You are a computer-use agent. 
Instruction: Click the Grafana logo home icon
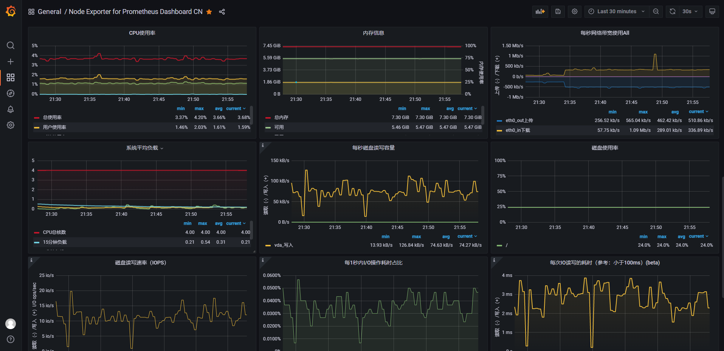point(11,11)
